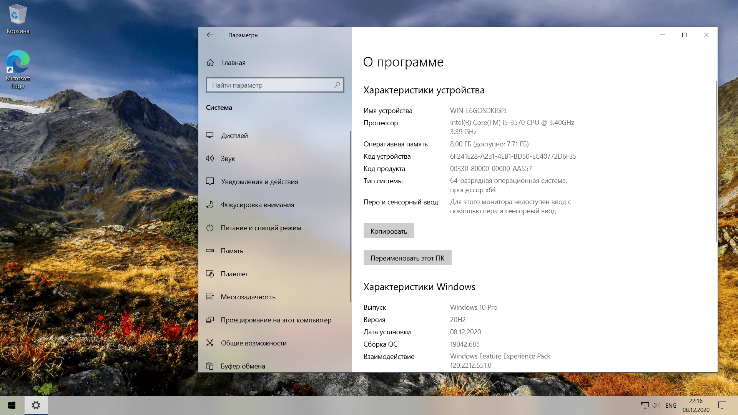The width and height of the screenshot is (738, 415).
Task: Click the Settings gear in taskbar
Action: coord(36,405)
